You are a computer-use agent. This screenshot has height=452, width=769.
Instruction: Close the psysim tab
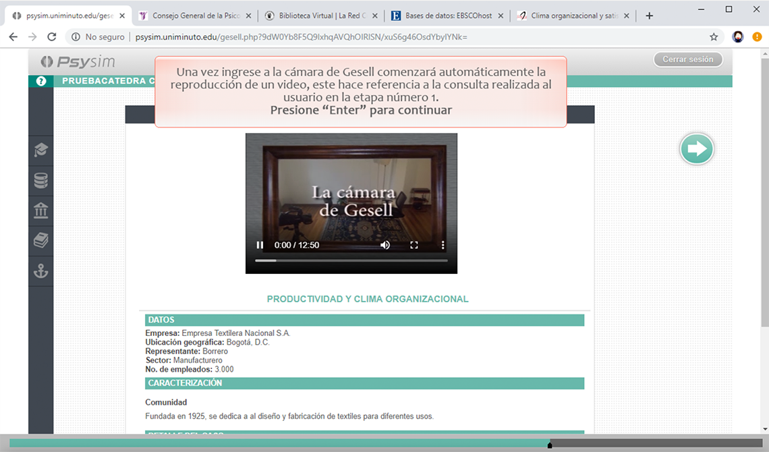click(122, 16)
